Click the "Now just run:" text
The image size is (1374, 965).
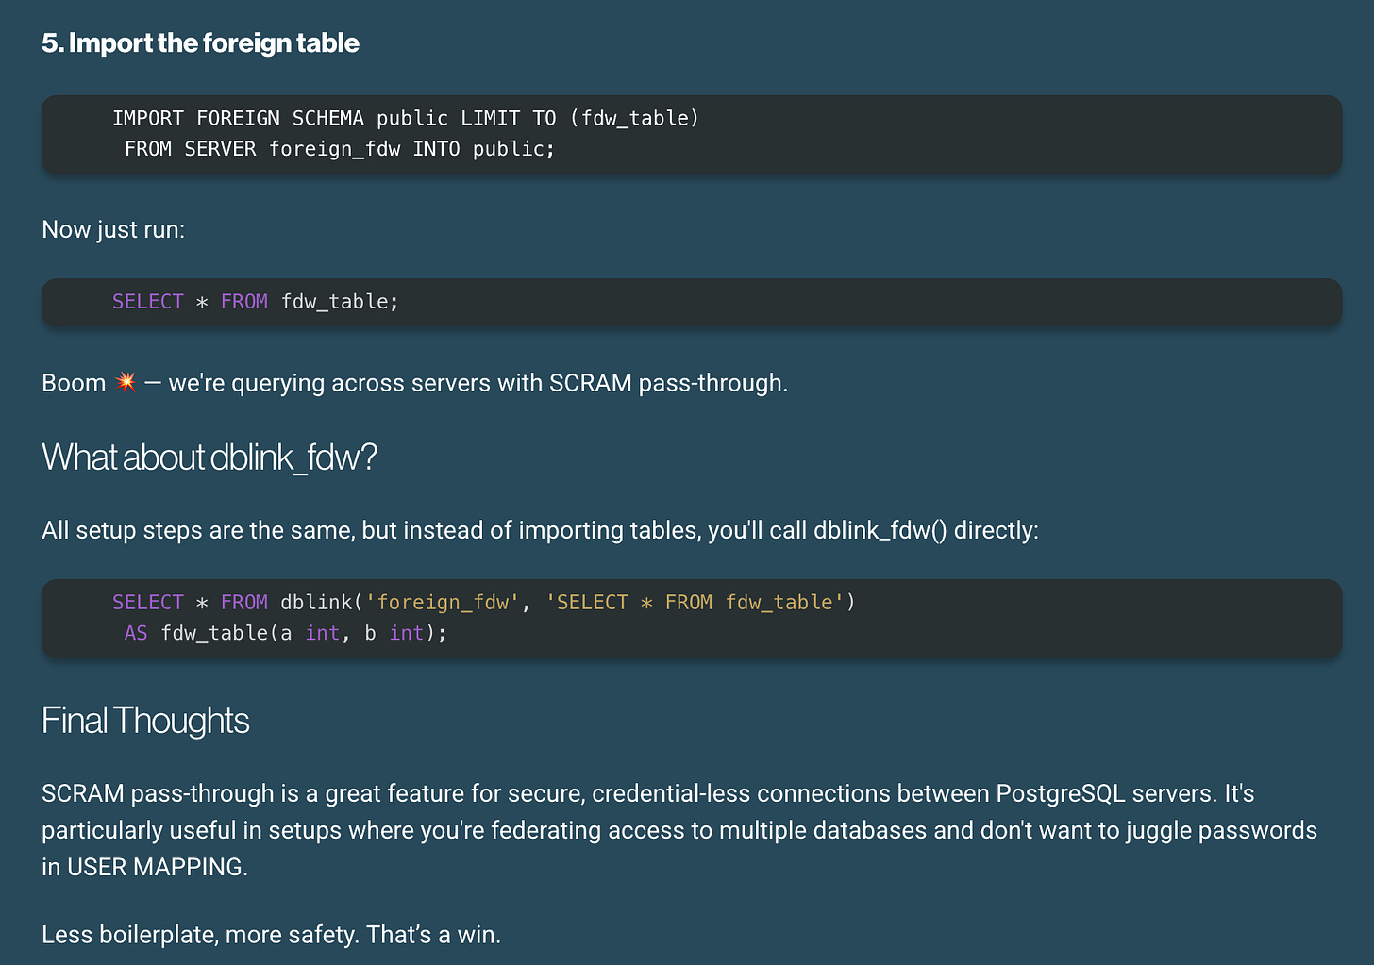[113, 230]
